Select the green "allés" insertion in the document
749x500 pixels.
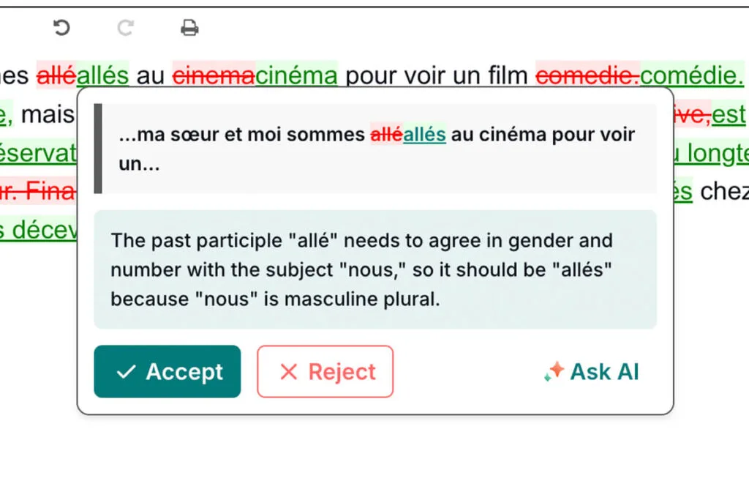pyautogui.click(x=102, y=75)
